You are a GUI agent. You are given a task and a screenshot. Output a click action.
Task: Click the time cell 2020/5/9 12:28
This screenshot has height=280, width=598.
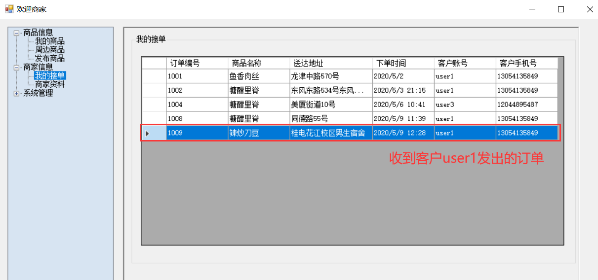403,133
